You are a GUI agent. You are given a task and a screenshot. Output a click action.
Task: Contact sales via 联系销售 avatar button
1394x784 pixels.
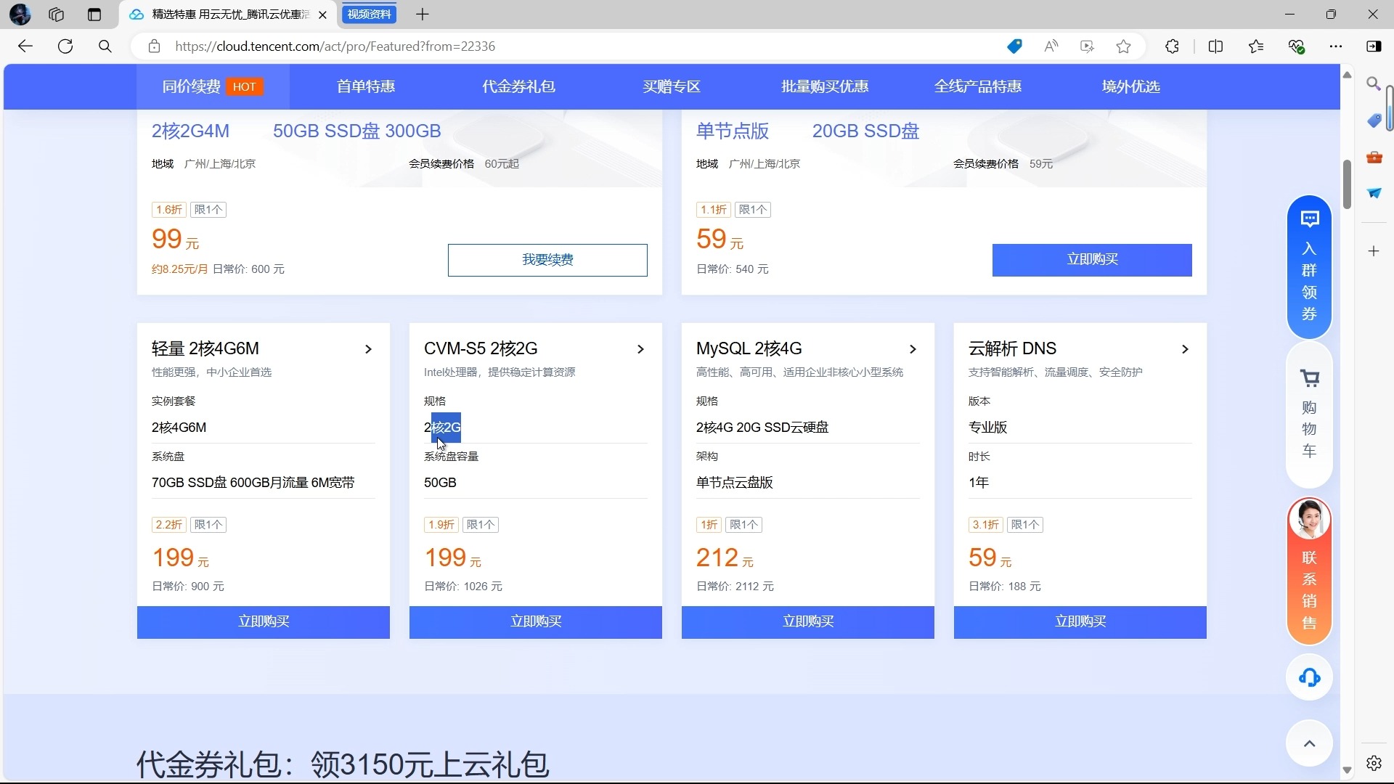[x=1309, y=571]
